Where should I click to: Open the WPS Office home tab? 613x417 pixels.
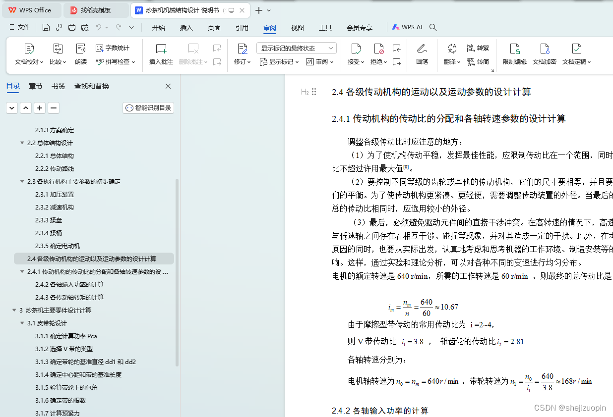[x=31, y=10]
